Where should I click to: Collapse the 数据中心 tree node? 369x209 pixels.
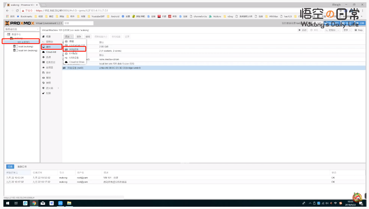(6, 34)
